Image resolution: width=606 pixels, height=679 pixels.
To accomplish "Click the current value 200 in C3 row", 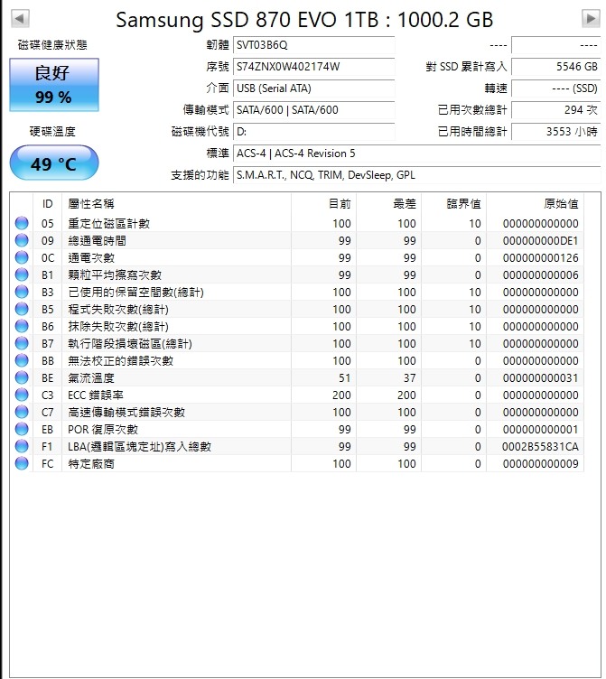I will (x=341, y=395).
